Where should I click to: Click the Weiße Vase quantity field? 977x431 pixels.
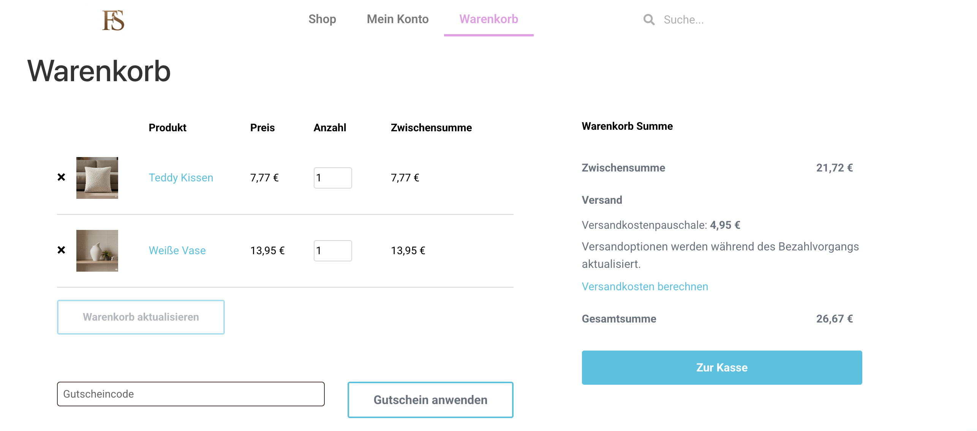(x=332, y=251)
